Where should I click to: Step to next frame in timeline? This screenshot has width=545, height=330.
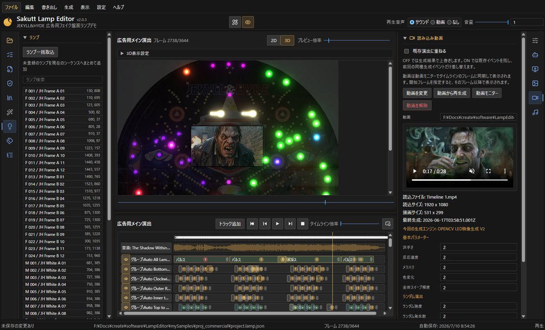[290, 224]
